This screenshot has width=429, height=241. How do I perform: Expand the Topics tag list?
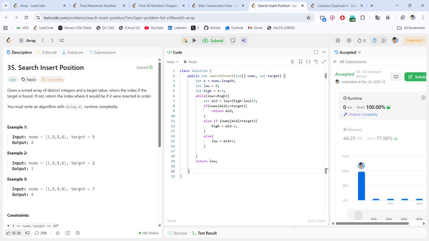coord(28,79)
